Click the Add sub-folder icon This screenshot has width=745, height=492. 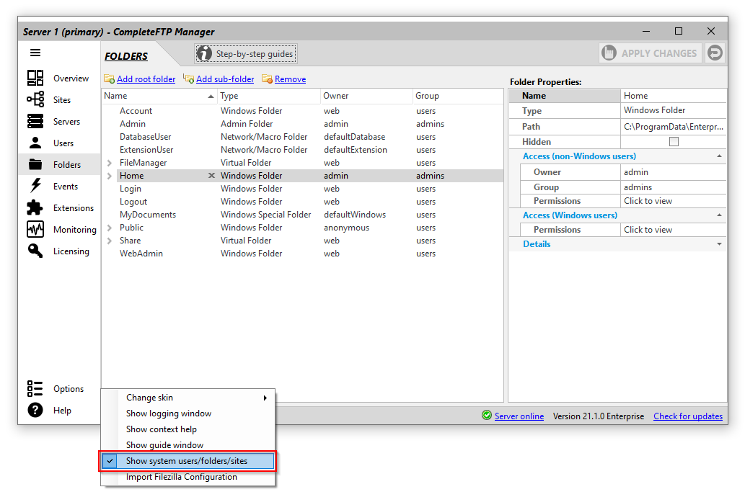[x=189, y=79]
